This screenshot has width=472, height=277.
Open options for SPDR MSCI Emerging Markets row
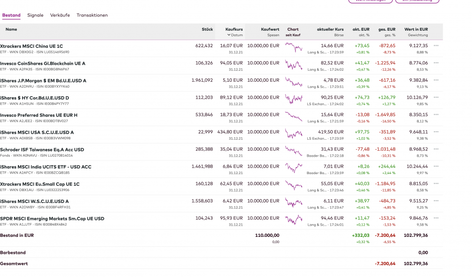tap(436, 218)
